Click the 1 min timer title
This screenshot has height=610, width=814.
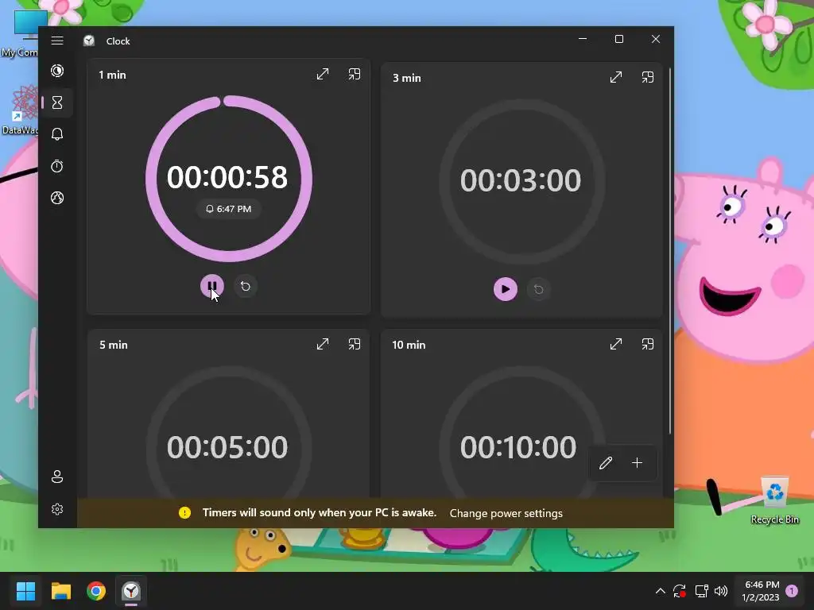point(112,75)
